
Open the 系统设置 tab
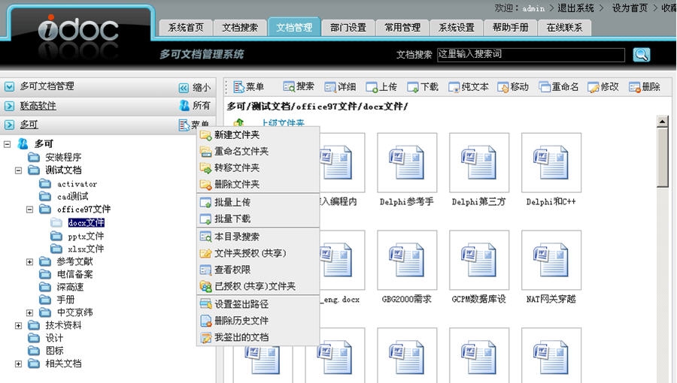pos(457,28)
